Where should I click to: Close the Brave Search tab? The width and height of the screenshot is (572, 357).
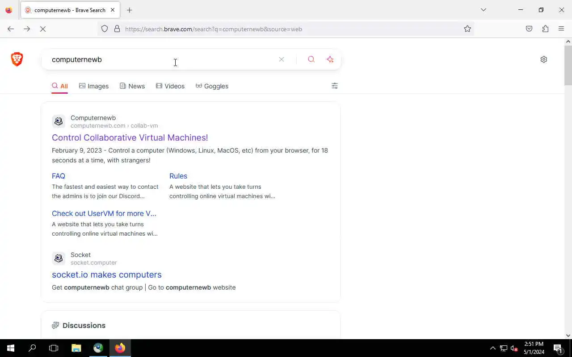tap(113, 10)
